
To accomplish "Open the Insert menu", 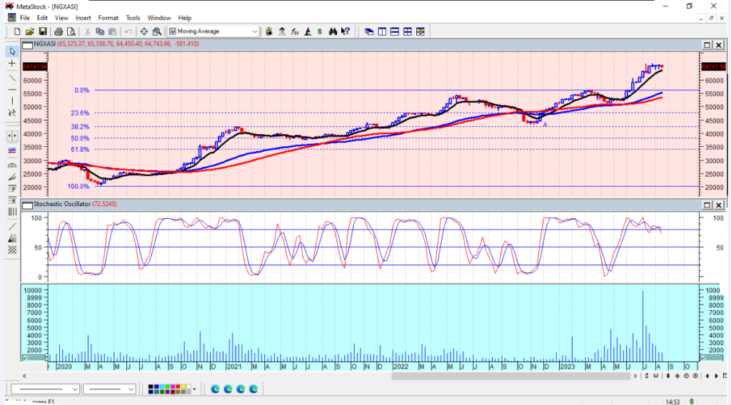I will 84,17.
